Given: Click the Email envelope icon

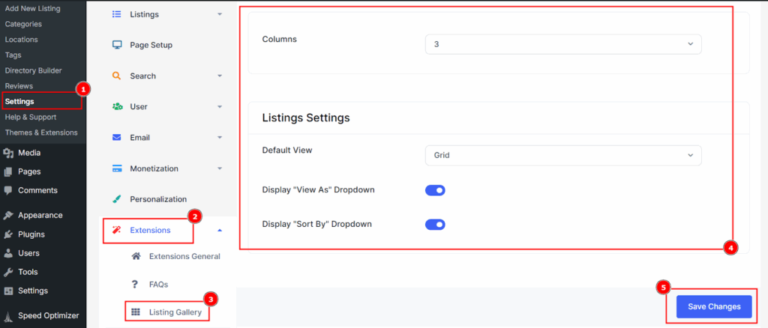Looking at the screenshot, I should [x=117, y=138].
